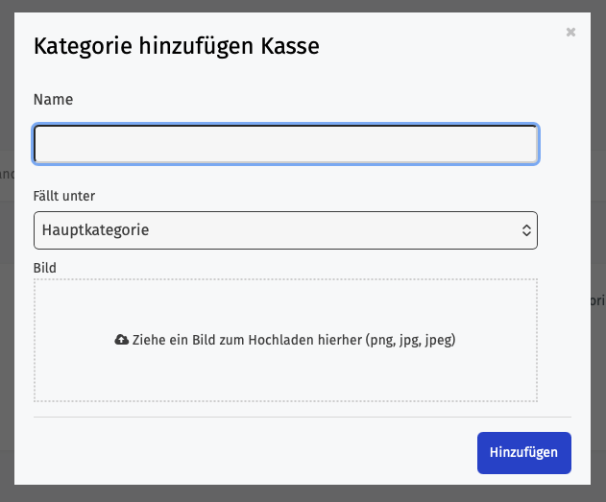Select the Hauptkategorie text in the combo box

click(95, 230)
